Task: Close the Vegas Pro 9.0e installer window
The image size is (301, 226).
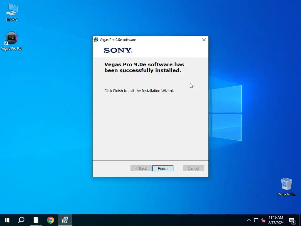Action: pyautogui.click(x=204, y=40)
